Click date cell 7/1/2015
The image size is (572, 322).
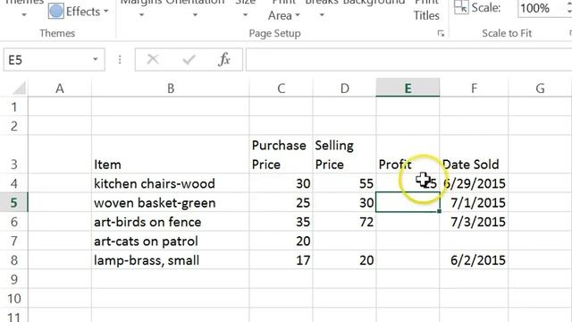pyautogui.click(x=474, y=203)
